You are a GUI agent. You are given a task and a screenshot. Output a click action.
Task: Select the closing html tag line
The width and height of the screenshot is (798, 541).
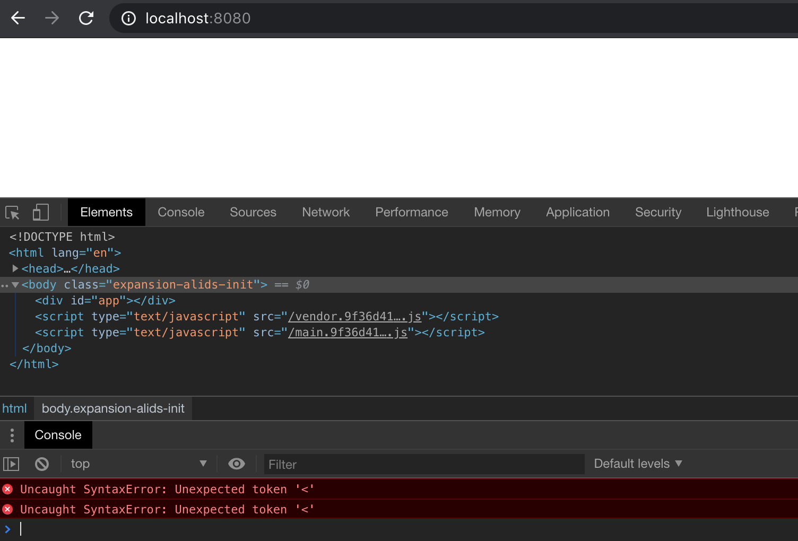[34, 364]
